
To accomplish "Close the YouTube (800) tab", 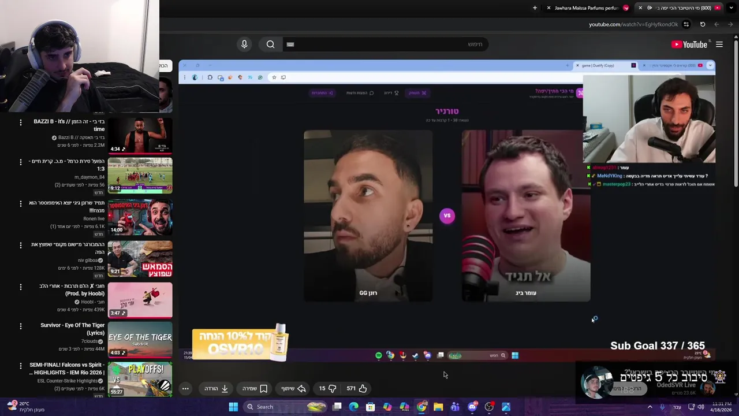I will point(640,8).
